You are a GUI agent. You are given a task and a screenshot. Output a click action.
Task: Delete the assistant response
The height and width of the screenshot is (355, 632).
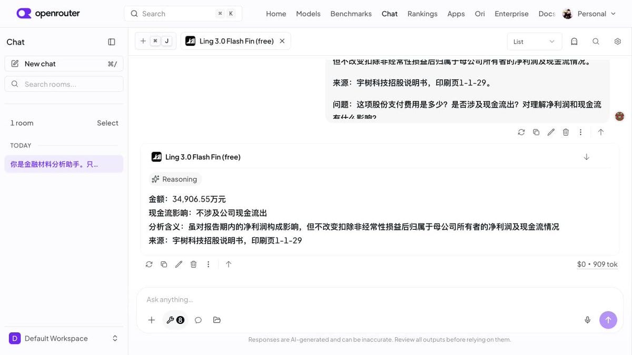coord(193,265)
